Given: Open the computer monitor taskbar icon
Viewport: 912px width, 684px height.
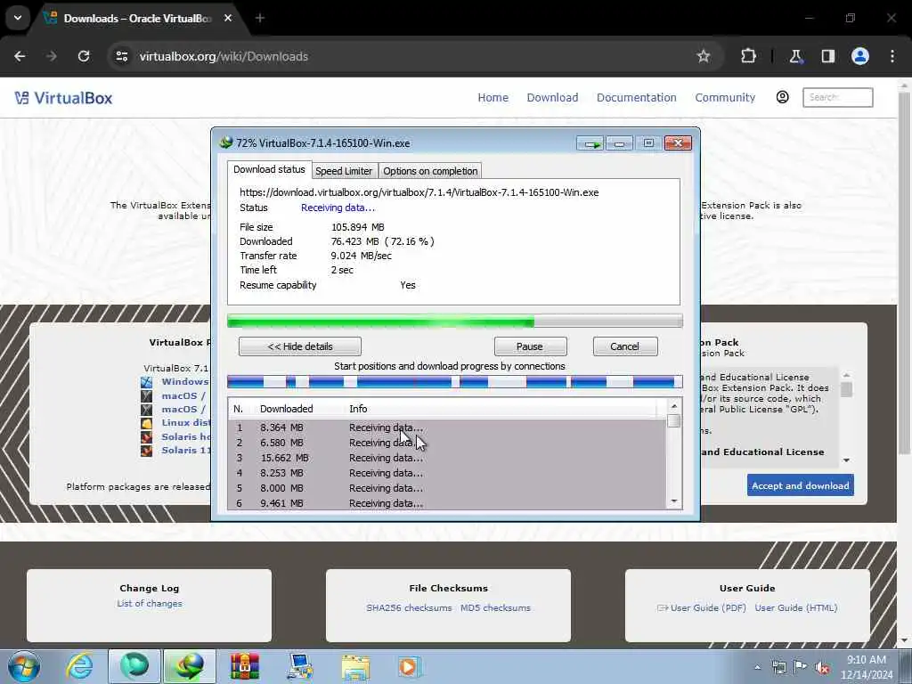Looking at the screenshot, I should pos(299,666).
